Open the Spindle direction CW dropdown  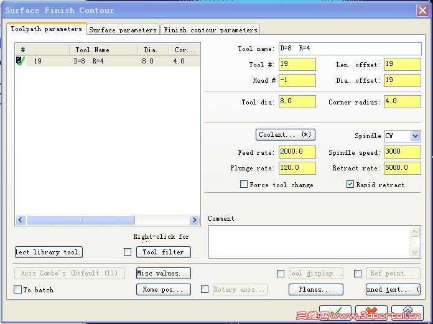tap(415, 136)
